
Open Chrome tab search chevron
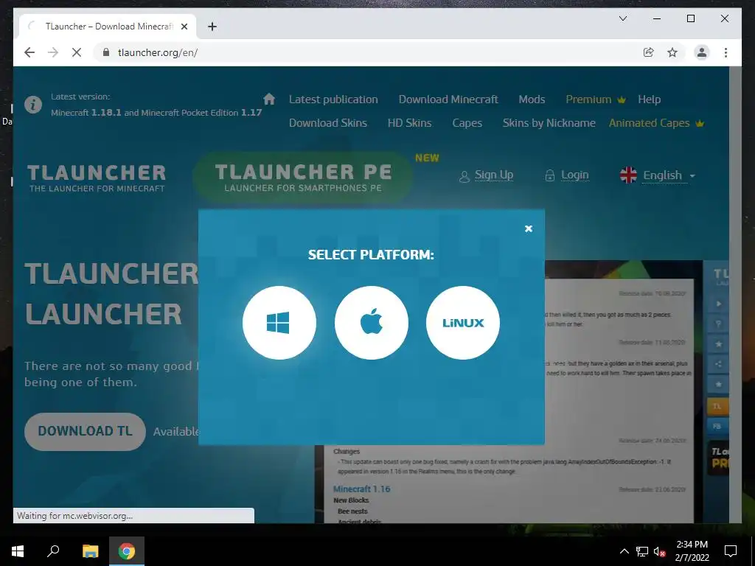pyautogui.click(x=622, y=18)
